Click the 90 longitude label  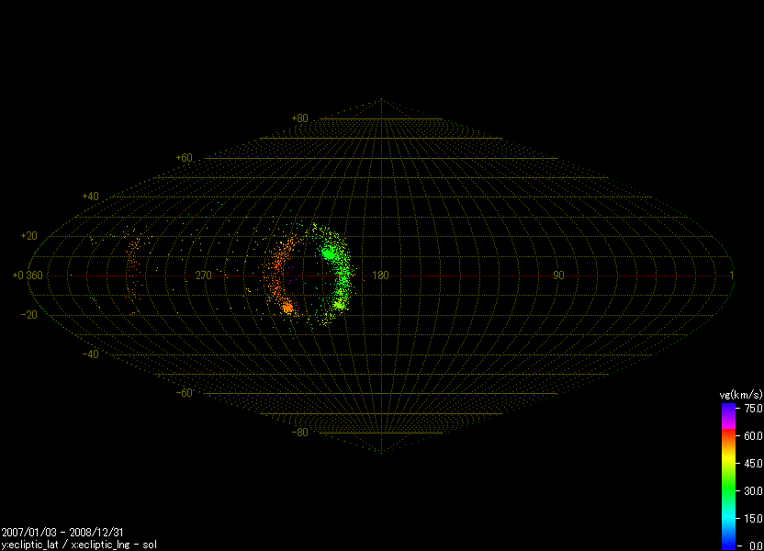pos(558,275)
